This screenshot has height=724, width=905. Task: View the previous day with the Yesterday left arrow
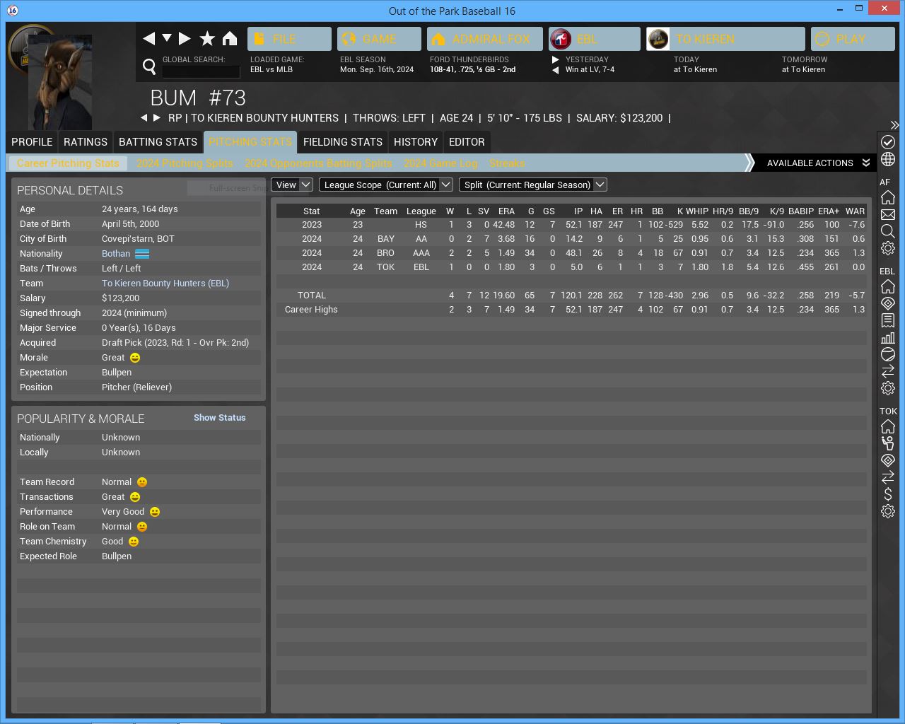coord(555,70)
